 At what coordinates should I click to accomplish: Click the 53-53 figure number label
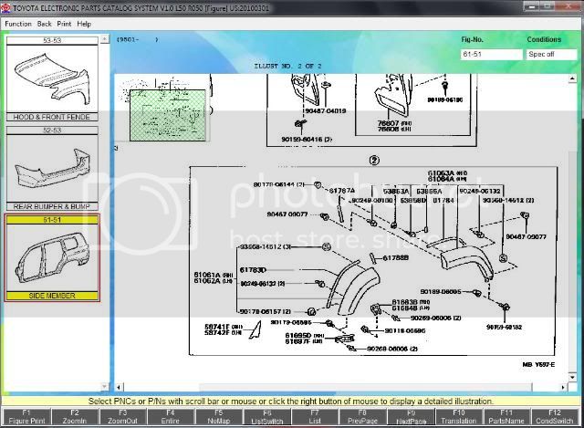(x=52, y=40)
